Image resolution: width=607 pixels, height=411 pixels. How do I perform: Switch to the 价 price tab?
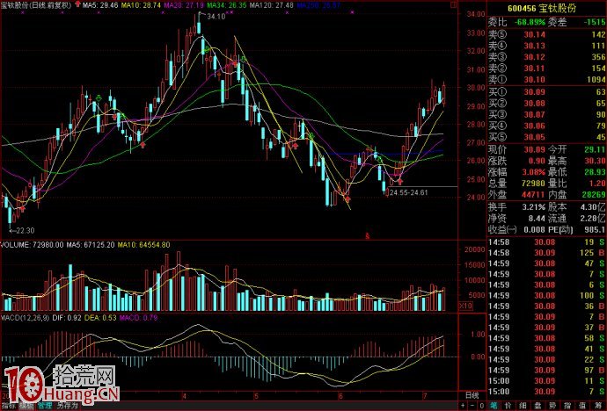coord(508,406)
